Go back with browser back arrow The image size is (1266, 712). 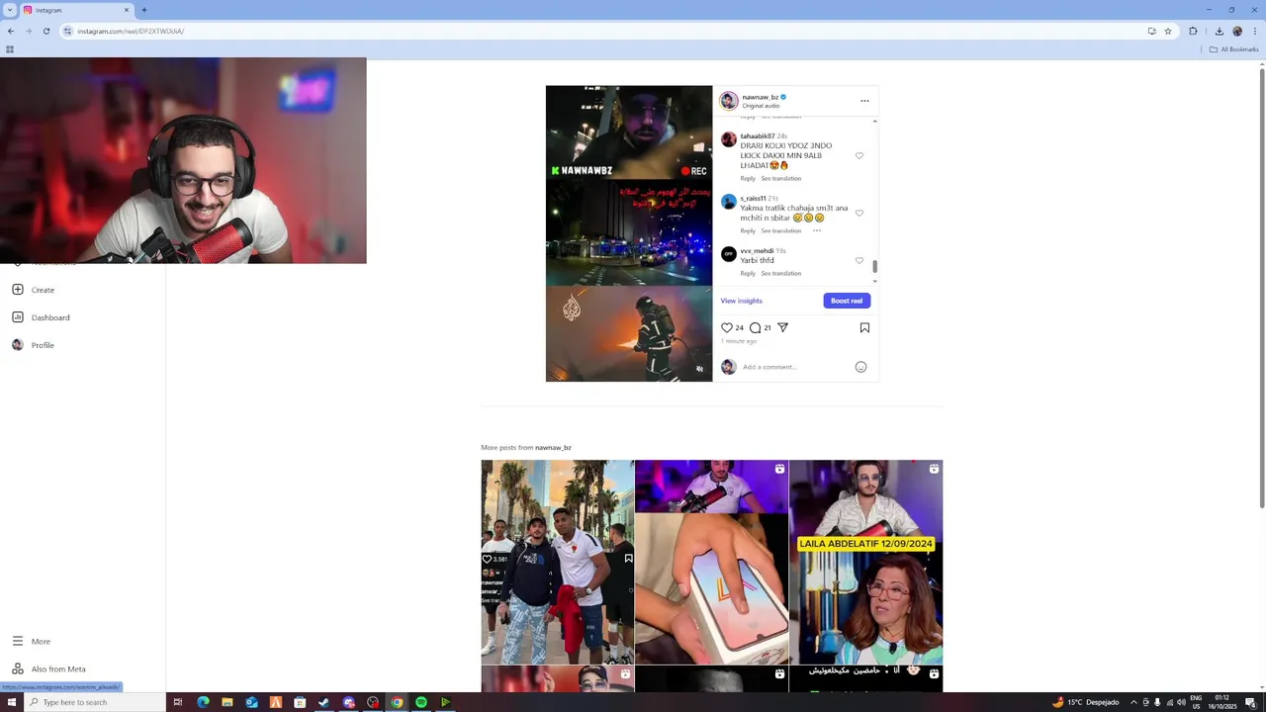click(10, 31)
